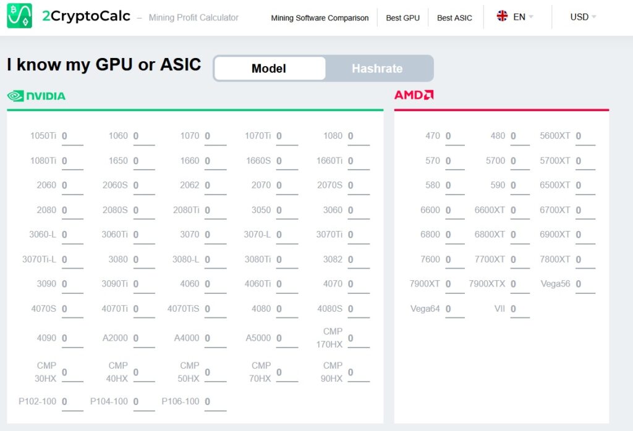Viewport: 633px width, 431px height.
Task: Click the 2CryptoCalc site title
Action: pos(87,15)
